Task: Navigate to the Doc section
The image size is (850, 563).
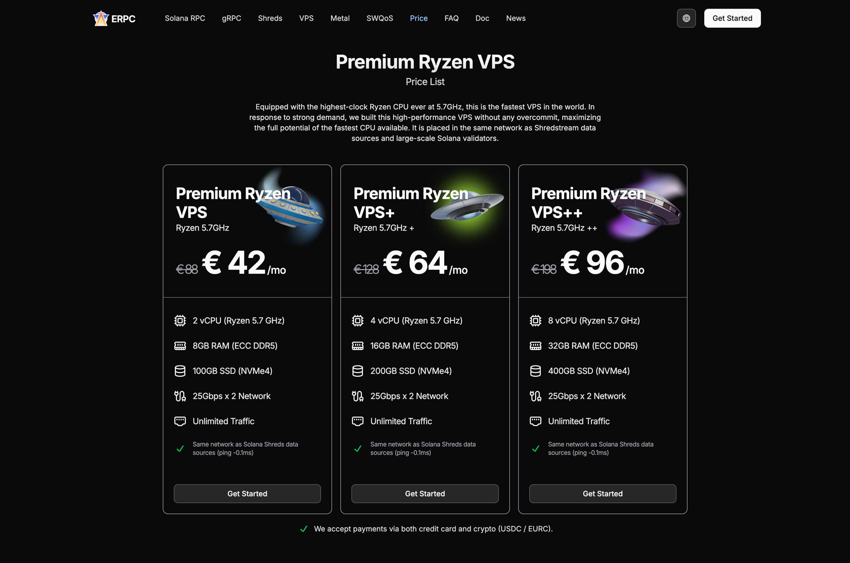Action: coord(482,18)
